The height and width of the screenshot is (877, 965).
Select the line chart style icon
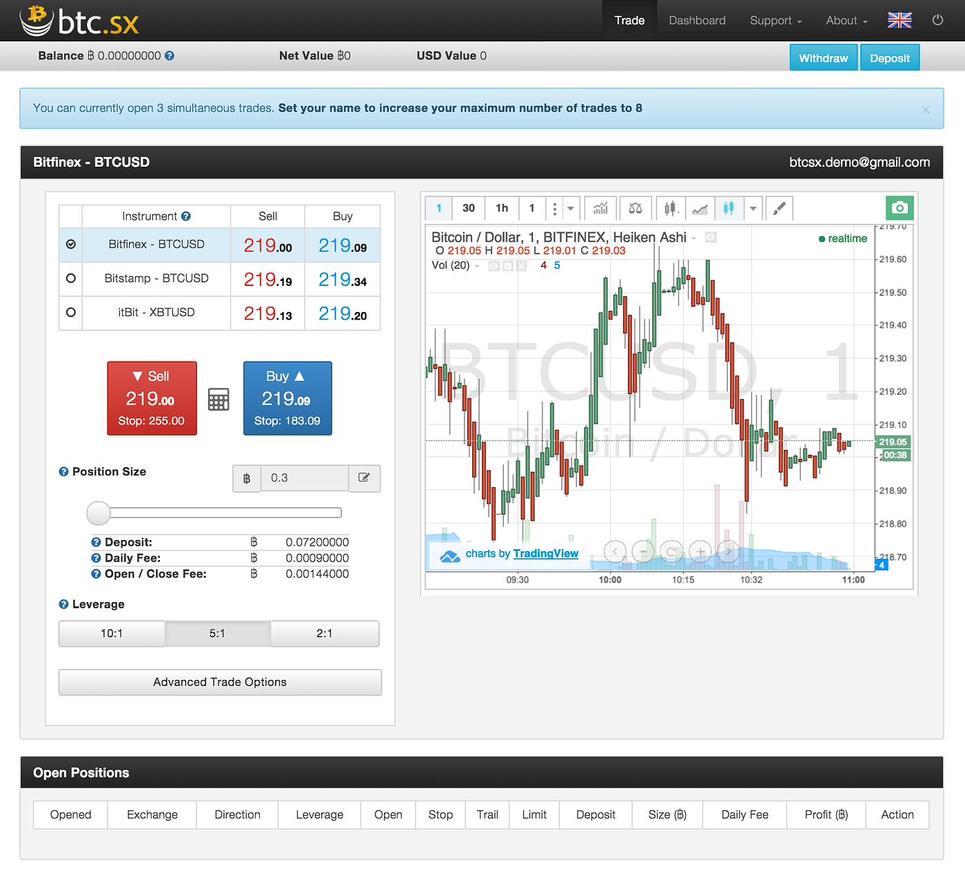tap(699, 208)
